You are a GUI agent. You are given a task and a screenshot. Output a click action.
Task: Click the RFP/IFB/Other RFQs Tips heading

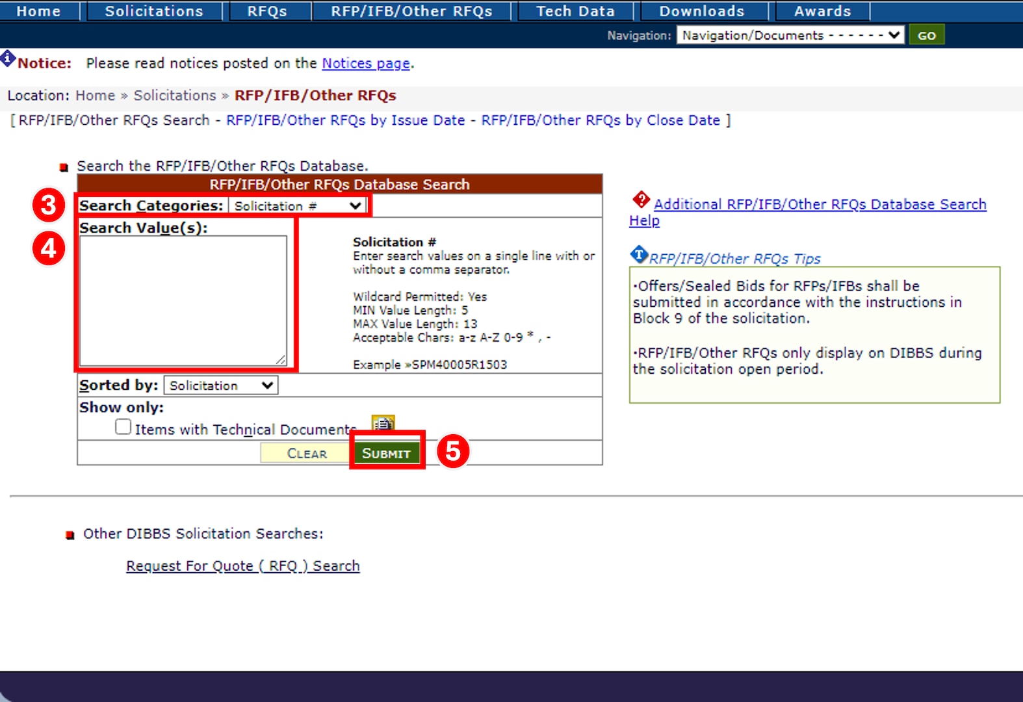click(x=734, y=259)
